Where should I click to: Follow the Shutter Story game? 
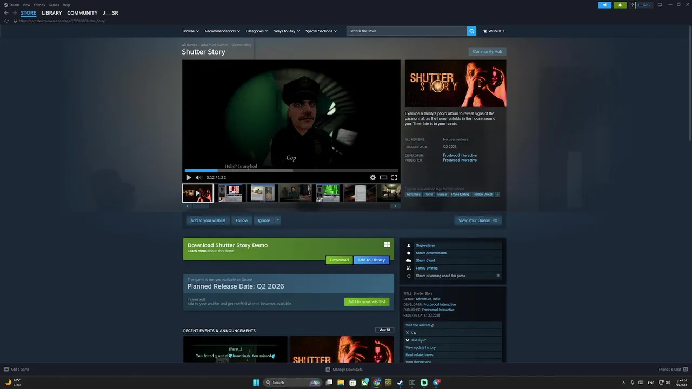[x=242, y=220]
